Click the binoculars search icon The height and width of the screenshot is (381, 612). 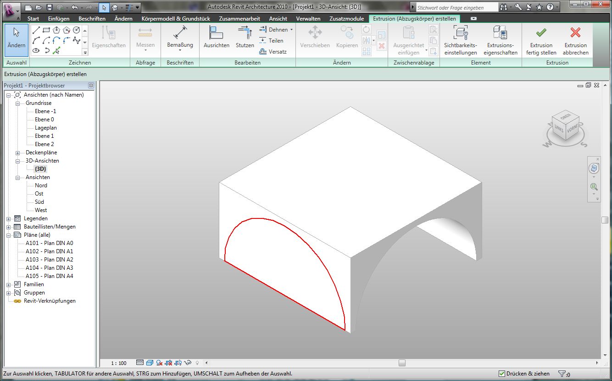(505, 7)
